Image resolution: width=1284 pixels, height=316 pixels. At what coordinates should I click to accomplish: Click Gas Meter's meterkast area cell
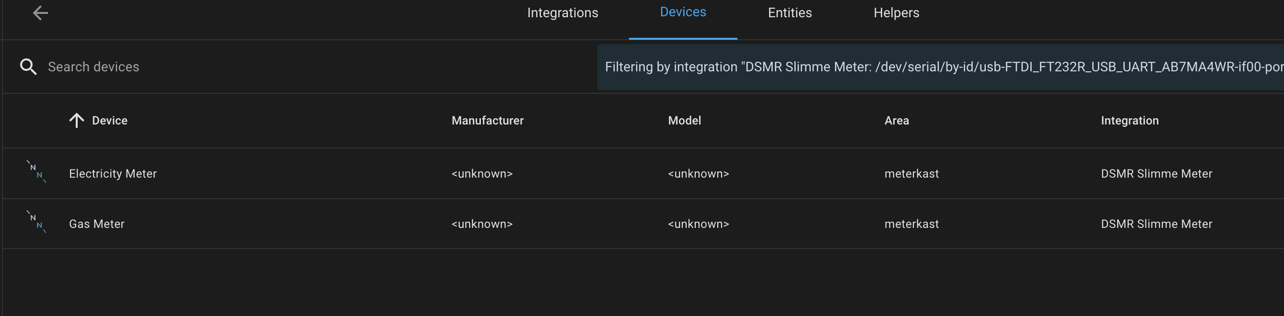pyautogui.click(x=911, y=224)
